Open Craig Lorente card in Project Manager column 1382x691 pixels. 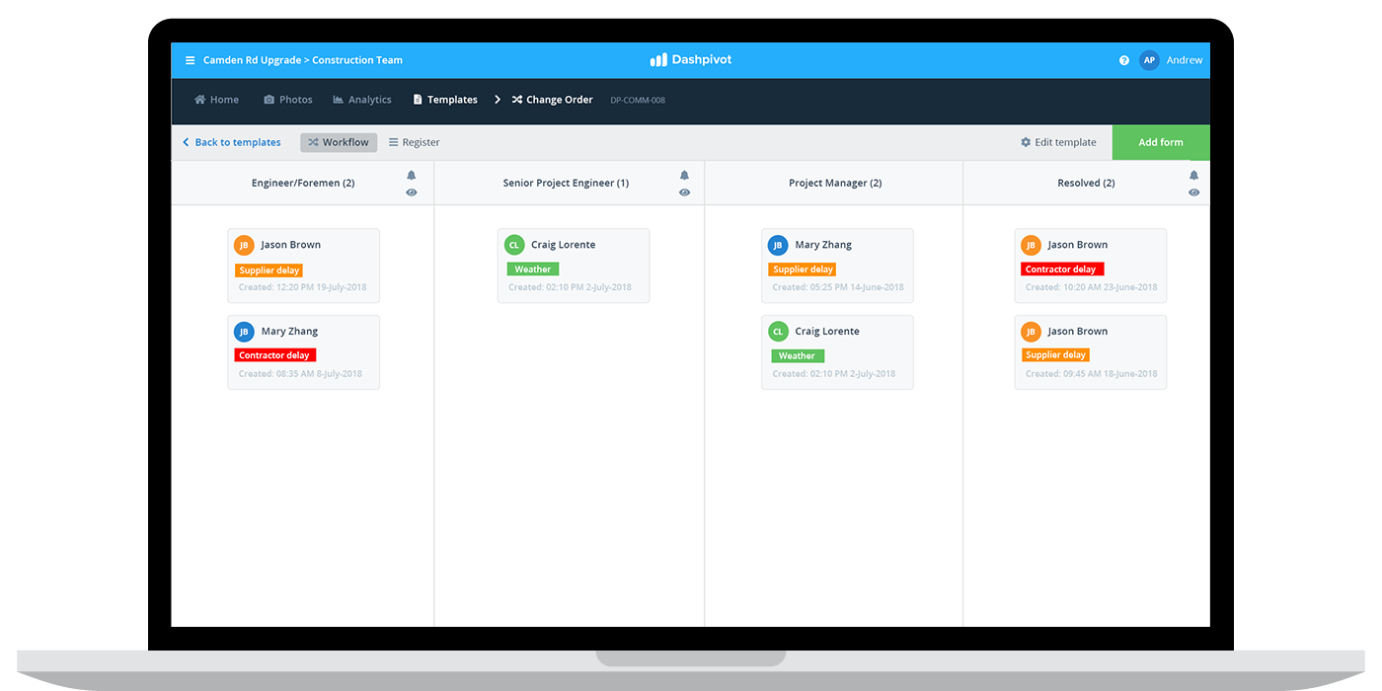[837, 352]
